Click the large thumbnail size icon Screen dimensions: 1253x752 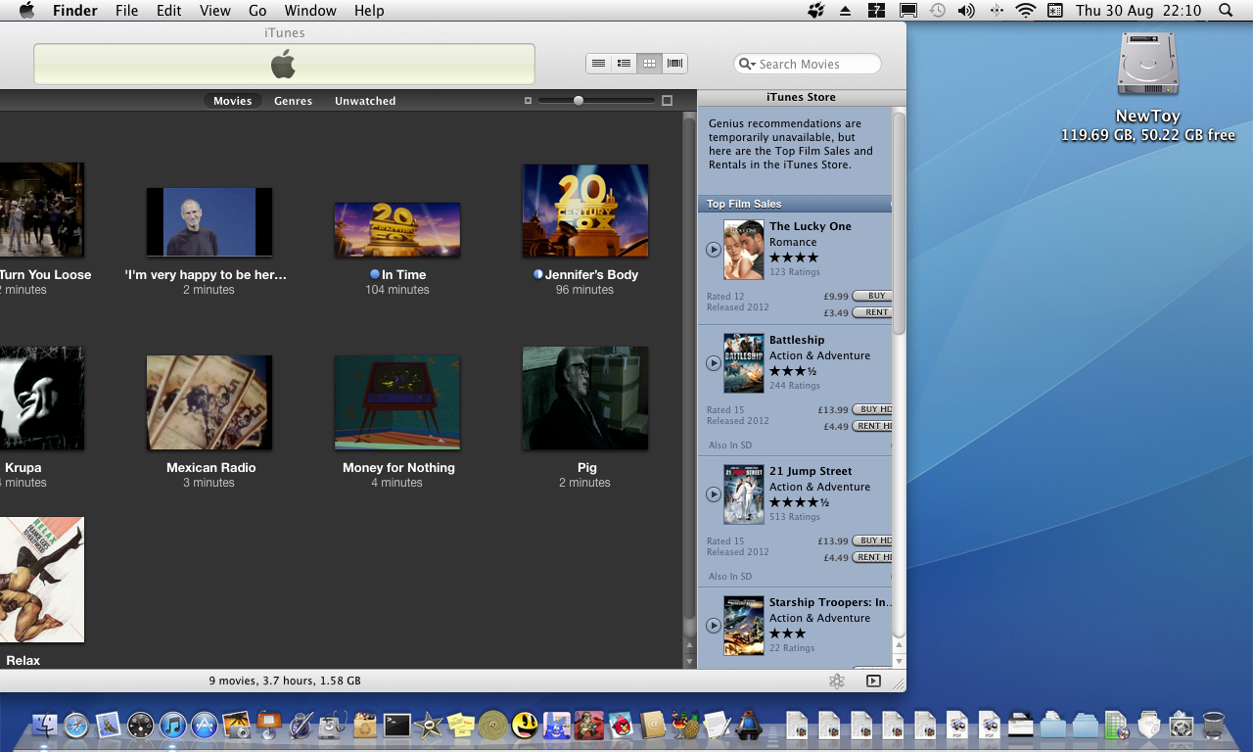click(668, 101)
